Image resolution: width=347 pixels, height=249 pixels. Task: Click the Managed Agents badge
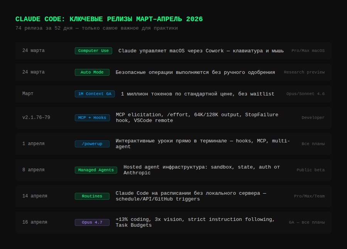[96, 170]
